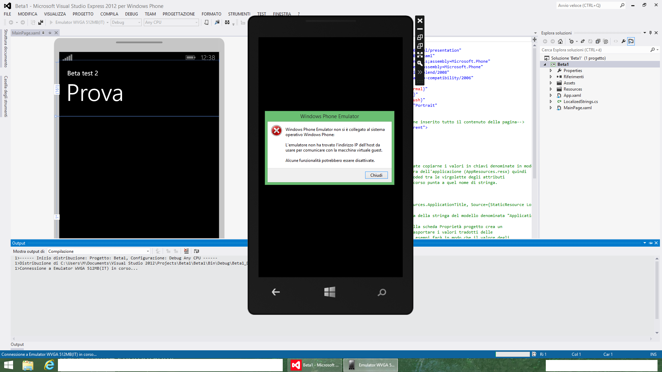Screen dimensions: 662x372
Task: Open the Any CPU platform combo box
Action: coord(171,22)
